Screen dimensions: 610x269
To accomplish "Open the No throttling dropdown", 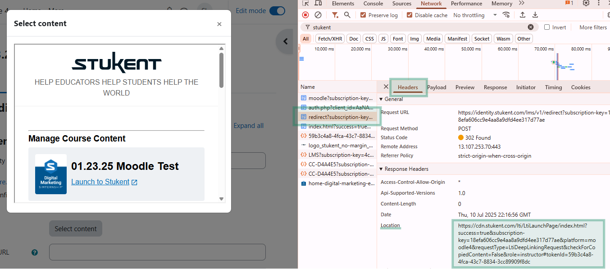I will 475,15.
